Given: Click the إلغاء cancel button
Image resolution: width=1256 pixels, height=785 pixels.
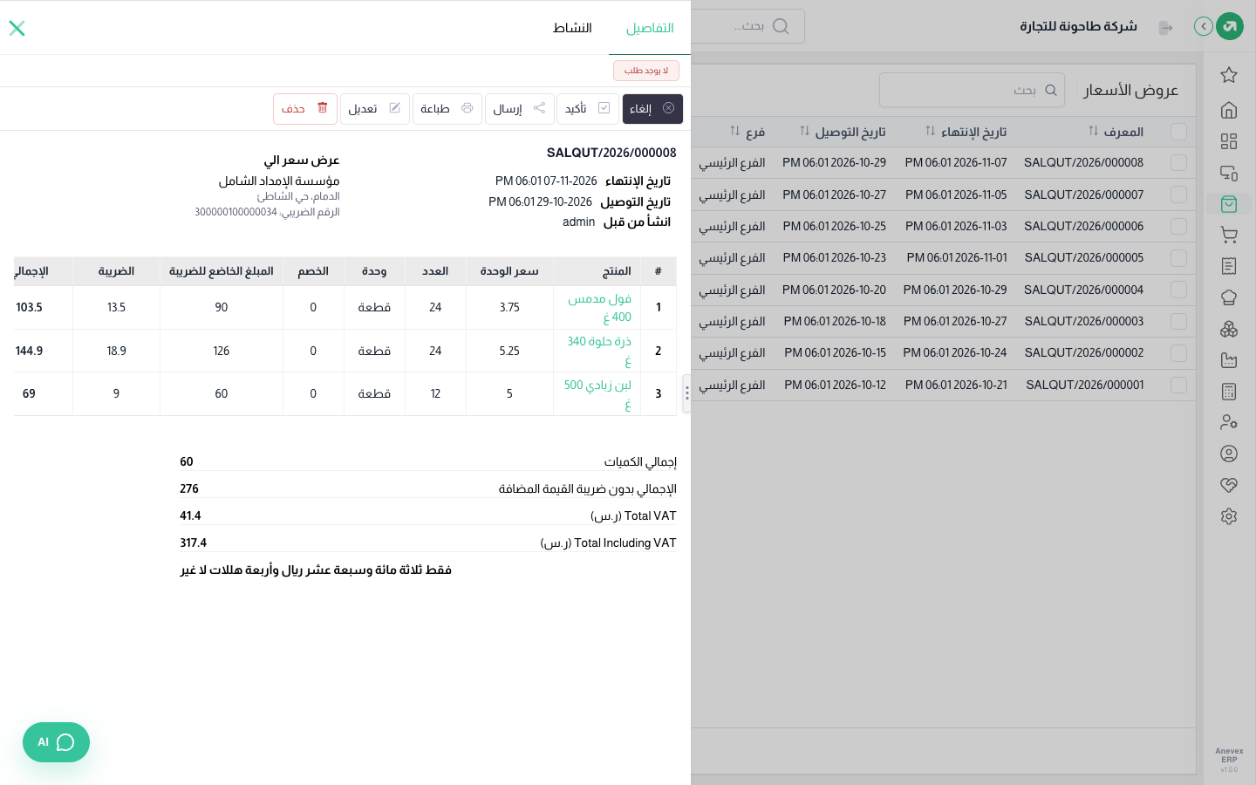Looking at the screenshot, I should pos(652,109).
